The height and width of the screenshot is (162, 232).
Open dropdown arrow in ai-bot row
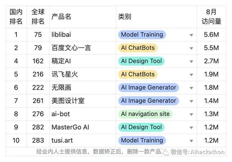(x=191, y=115)
